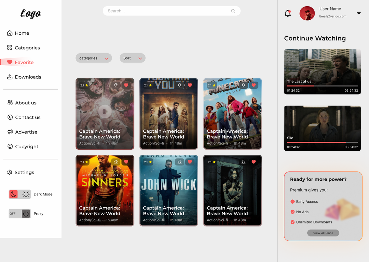Click the search magnifier icon
Viewport: 369px width, 262px height.
(x=233, y=11)
